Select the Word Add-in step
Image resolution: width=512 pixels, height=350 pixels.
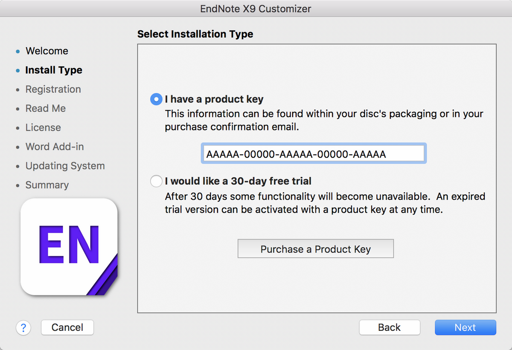coord(55,147)
